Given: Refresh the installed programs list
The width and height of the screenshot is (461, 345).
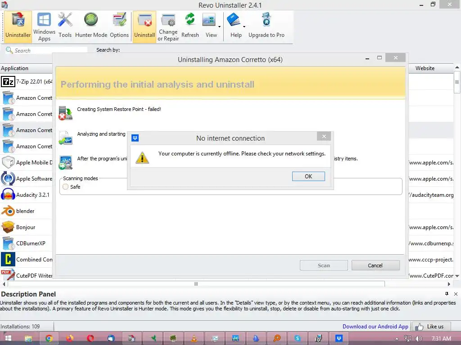Looking at the screenshot, I should click(x=190, y=27).
